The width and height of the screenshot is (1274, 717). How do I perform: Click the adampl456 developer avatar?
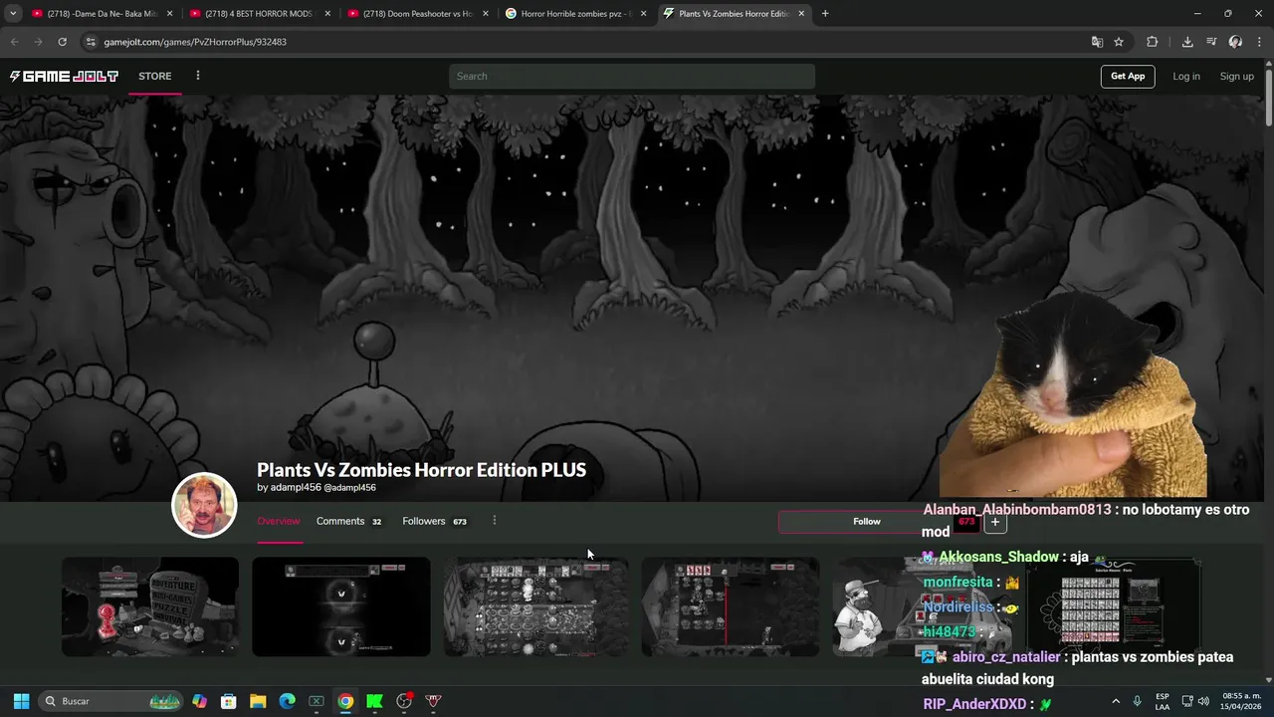(x=205, y=505)
